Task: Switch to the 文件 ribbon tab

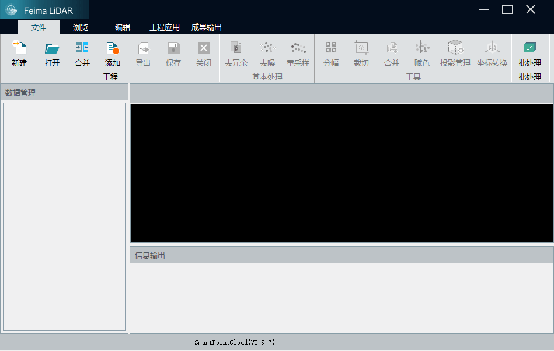Action: (x=39, y=27)
